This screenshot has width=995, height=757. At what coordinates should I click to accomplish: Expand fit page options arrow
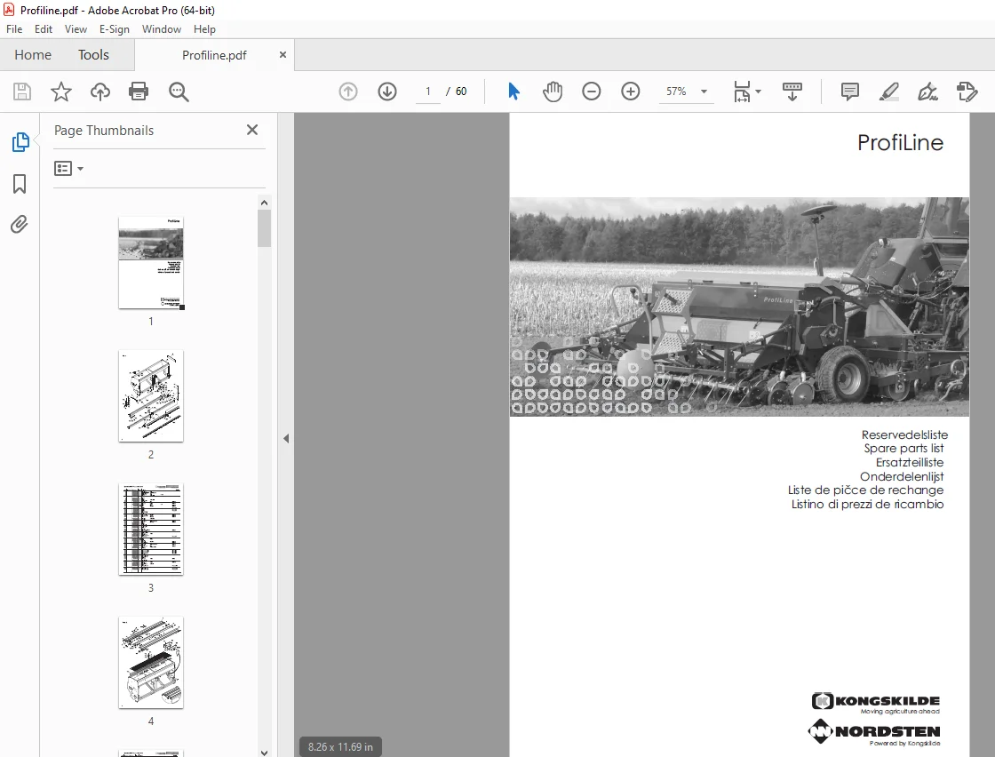[759, 92]
